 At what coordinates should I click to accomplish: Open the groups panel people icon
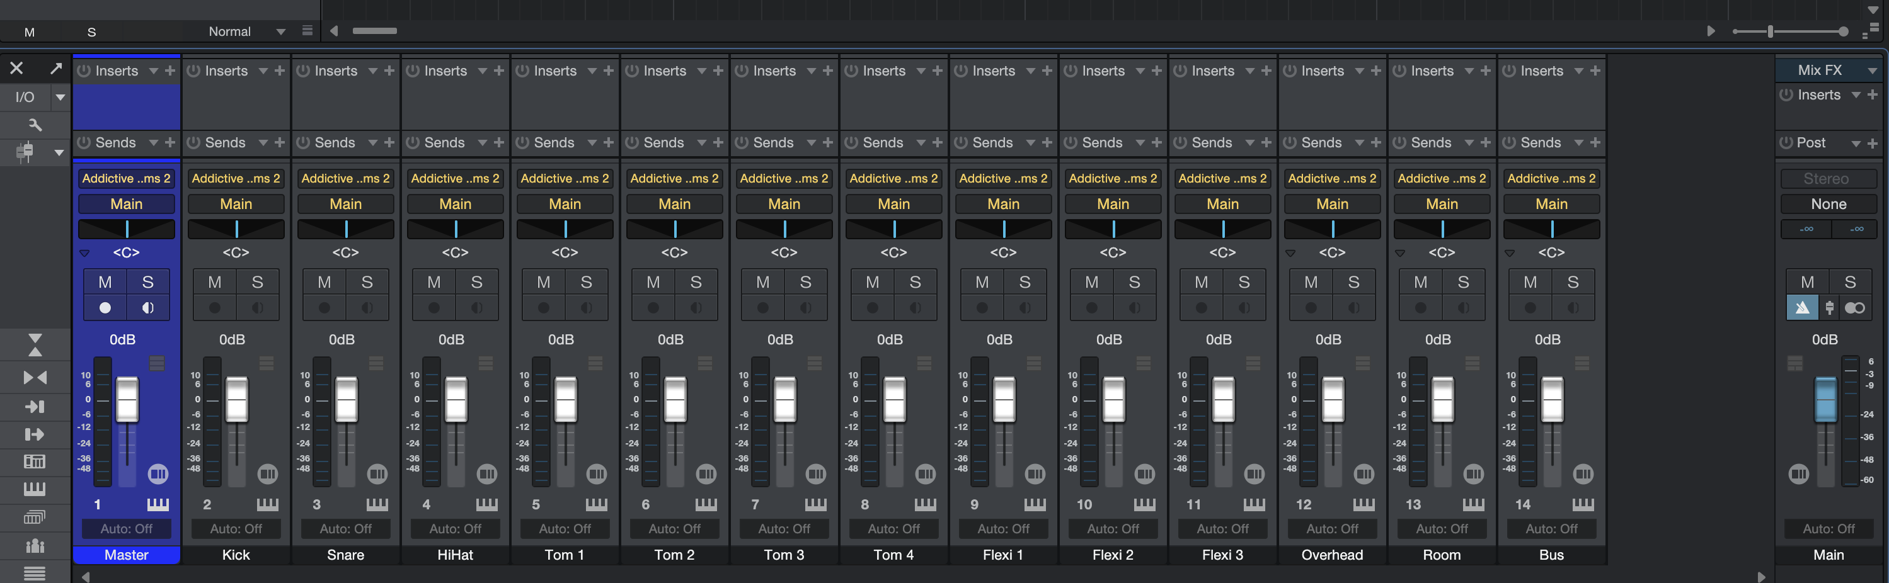(x=35, y=545)
